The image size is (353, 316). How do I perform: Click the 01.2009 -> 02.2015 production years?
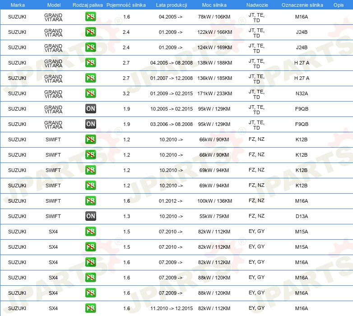(172, 93)
